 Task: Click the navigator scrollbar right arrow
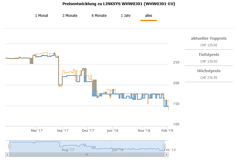(166, 155)
